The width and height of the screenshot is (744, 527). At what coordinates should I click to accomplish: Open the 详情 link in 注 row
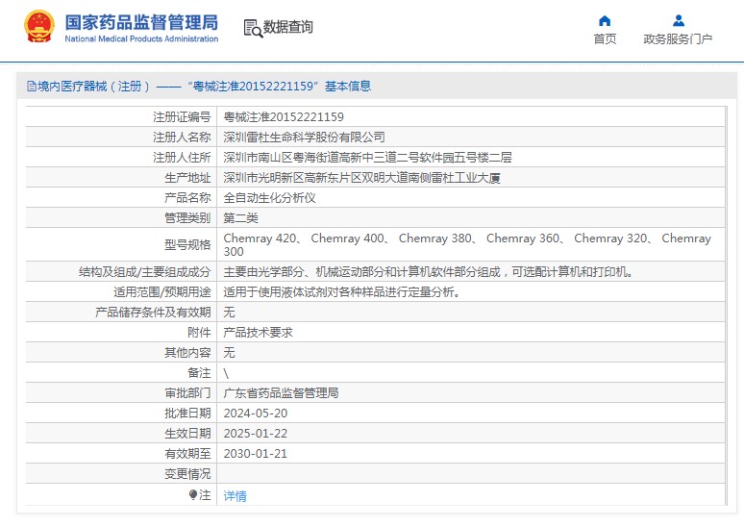235,496
